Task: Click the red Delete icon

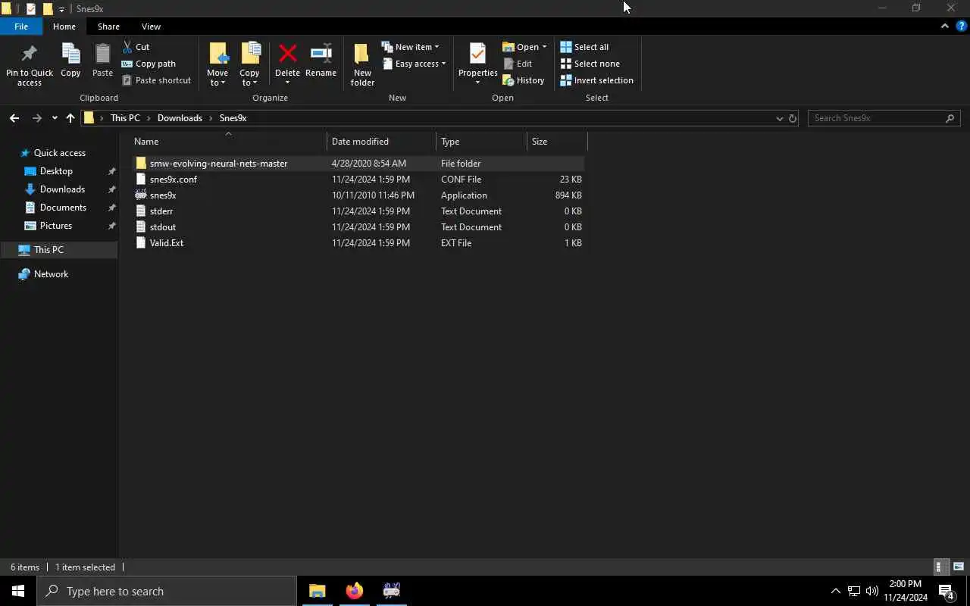Action: pyautogui.click(x=287, y=54)
